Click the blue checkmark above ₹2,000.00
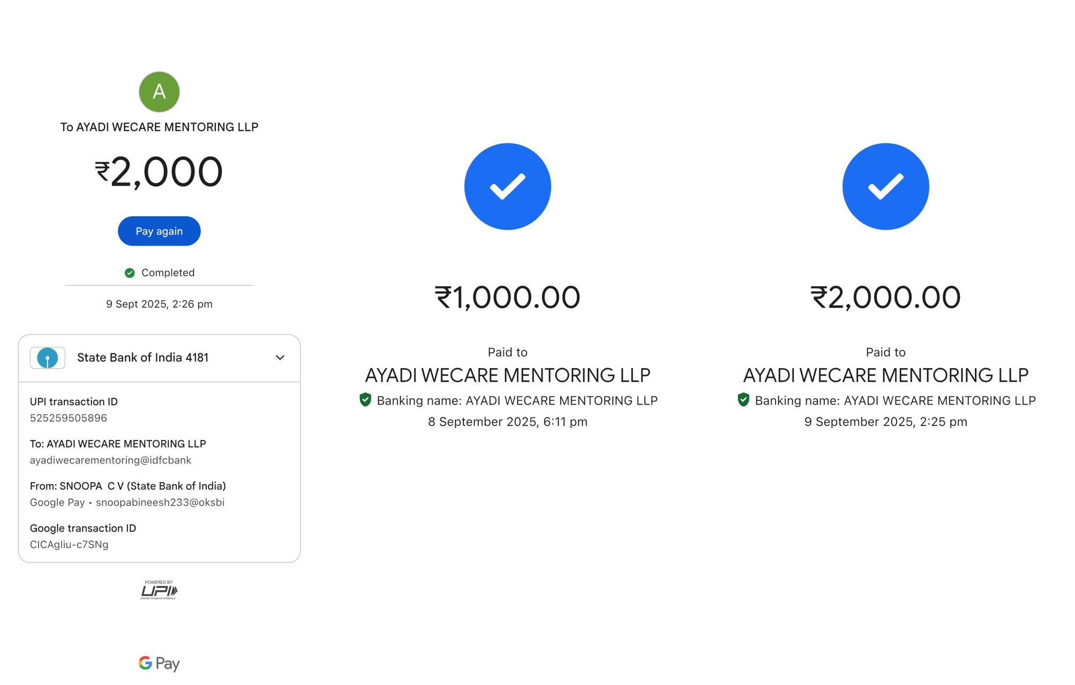 pos(885,186)
